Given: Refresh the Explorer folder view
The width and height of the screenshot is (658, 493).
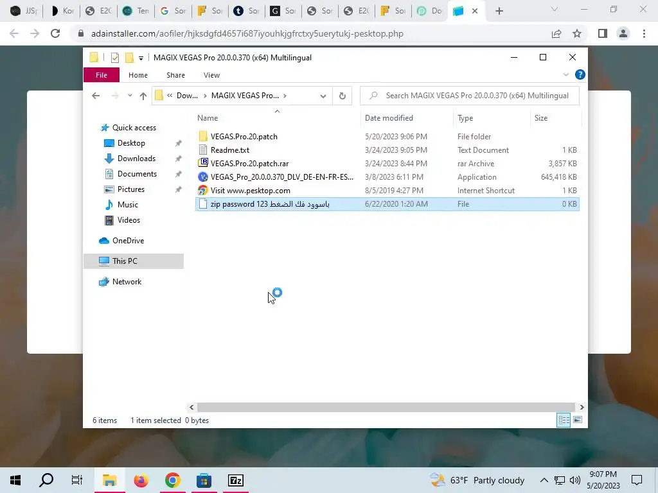Looking at the screenshot, I should (342, 96).
